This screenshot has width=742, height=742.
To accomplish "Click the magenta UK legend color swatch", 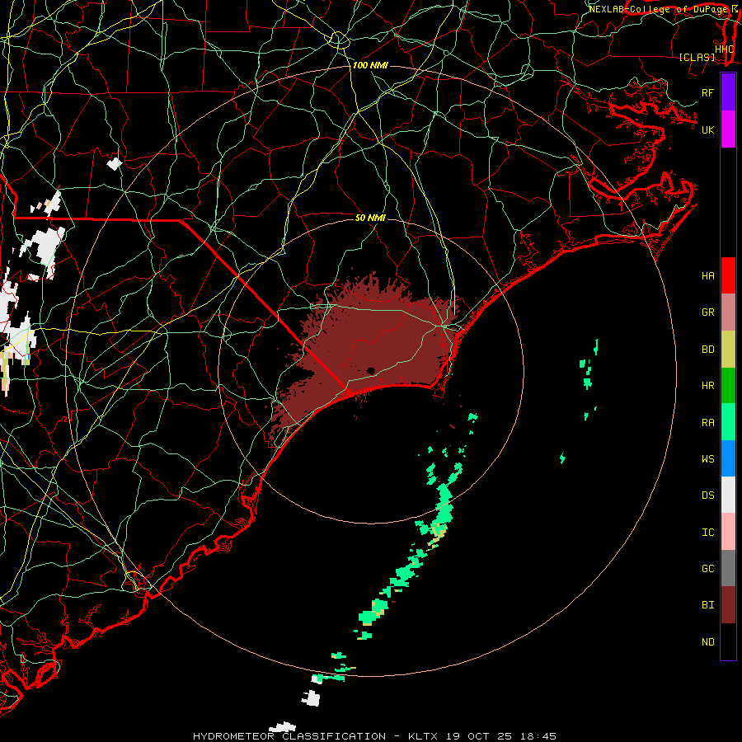I will 728,129.
